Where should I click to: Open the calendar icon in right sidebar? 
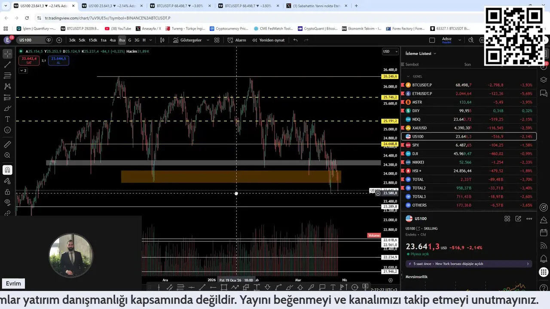click(544, 233)
